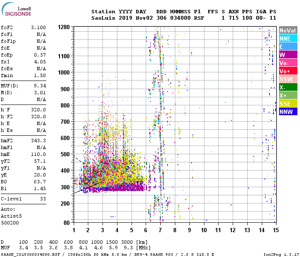The image size is (300, 257).
Task: Click the pink Vo- legend swatch
Action: [x=288, y=63]
